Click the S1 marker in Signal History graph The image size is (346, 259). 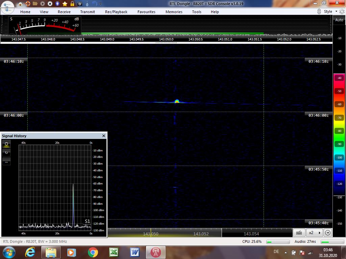(88, 221)
